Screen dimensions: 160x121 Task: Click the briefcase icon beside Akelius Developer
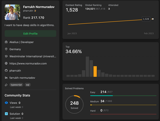pos(6,42)
